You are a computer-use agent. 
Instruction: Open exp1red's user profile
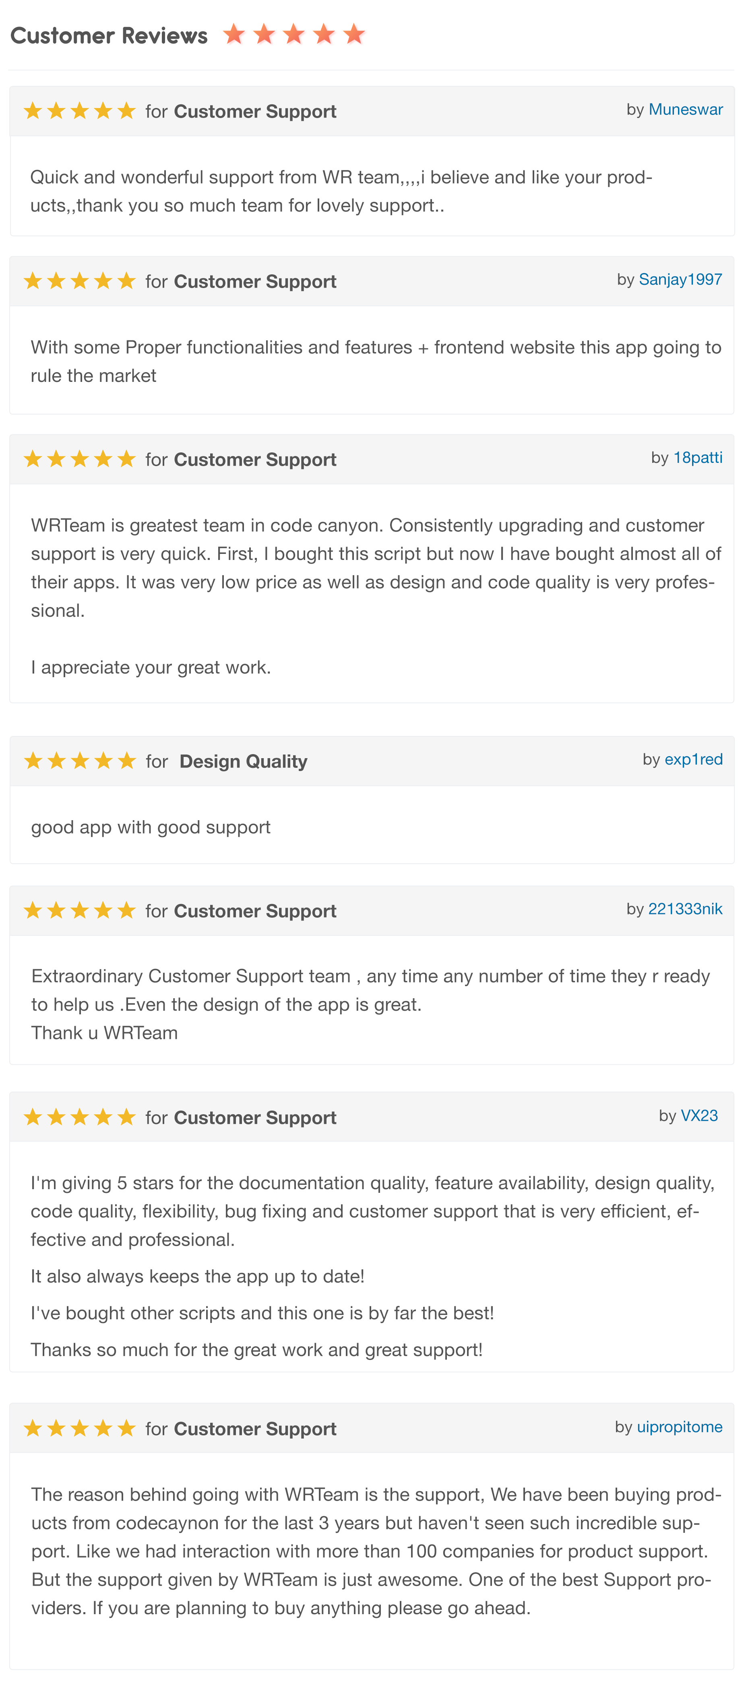coord(693,759)
